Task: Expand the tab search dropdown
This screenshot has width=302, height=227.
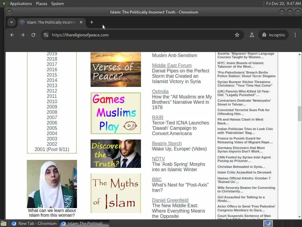Action: (12, 22)
